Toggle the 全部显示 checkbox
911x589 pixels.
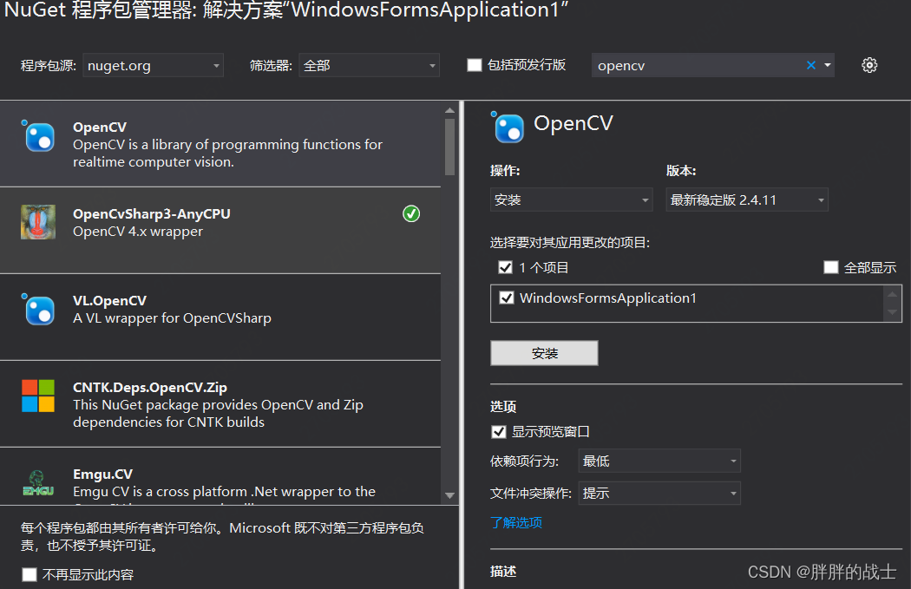831,267
